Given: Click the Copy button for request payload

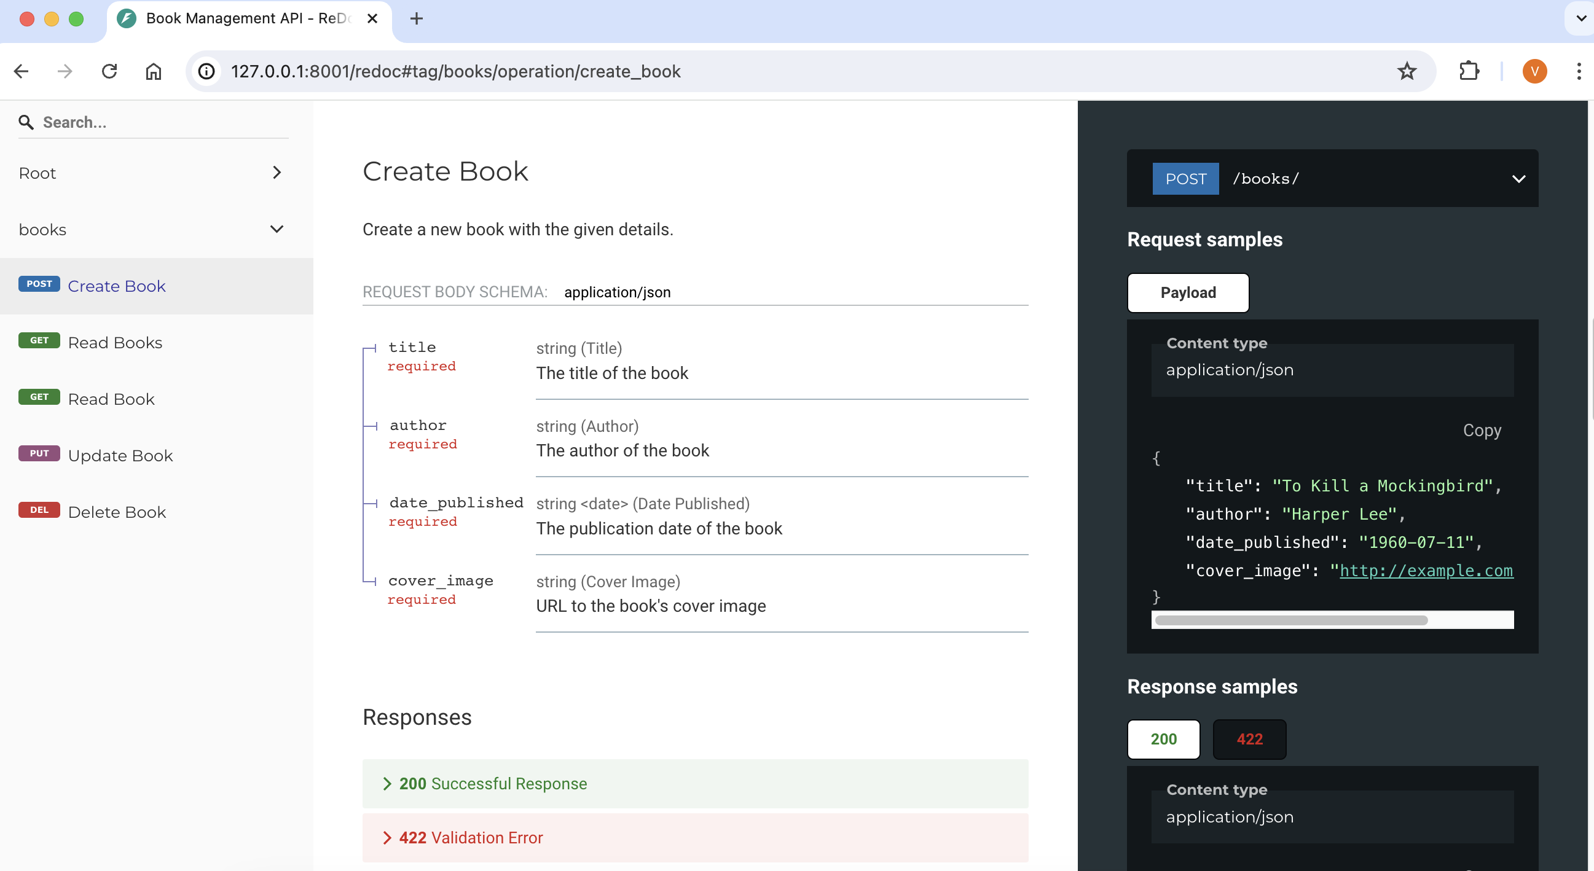Looking at the screenshot, I should coord(1482,430).
